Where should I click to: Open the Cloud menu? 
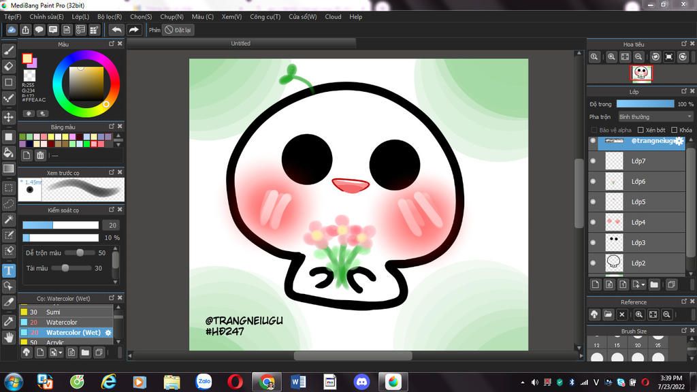(x=333, y=17)
